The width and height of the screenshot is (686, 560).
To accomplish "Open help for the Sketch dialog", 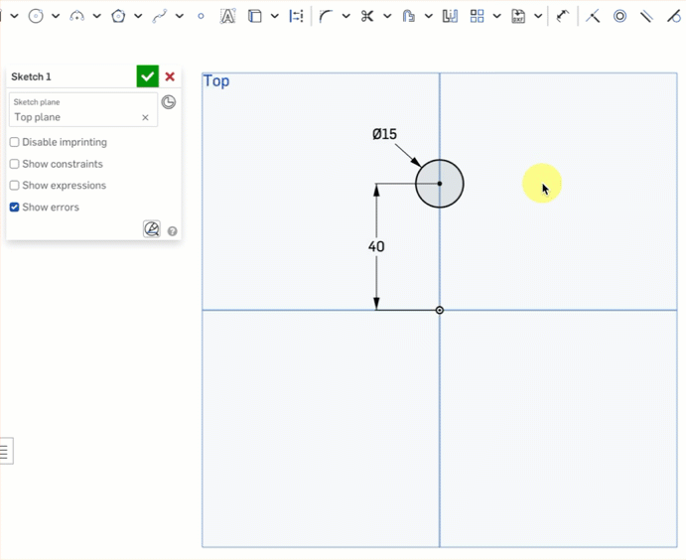I will pos(173,231).
